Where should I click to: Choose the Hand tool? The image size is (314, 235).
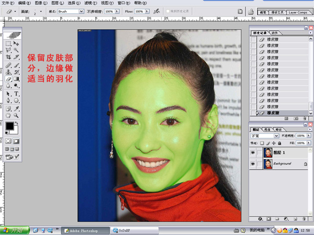pyautogui.click(x=8, y=115)
